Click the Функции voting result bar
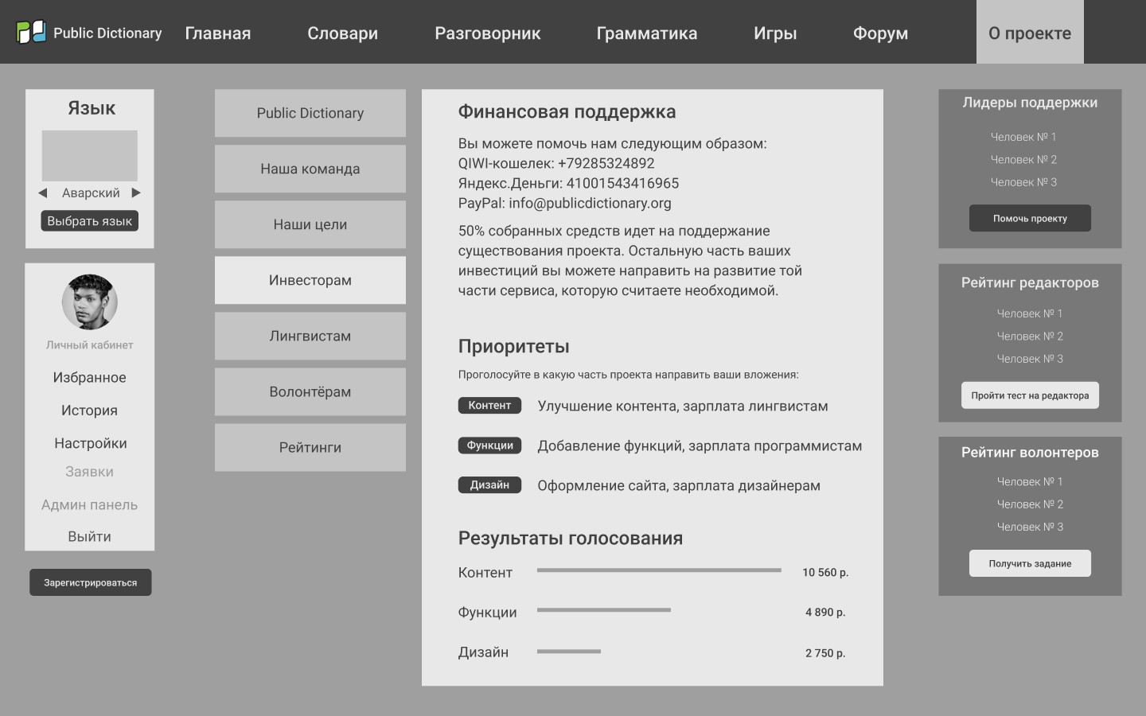Image resolution: width=1146 pixels, height=716 pixels. 604,610
